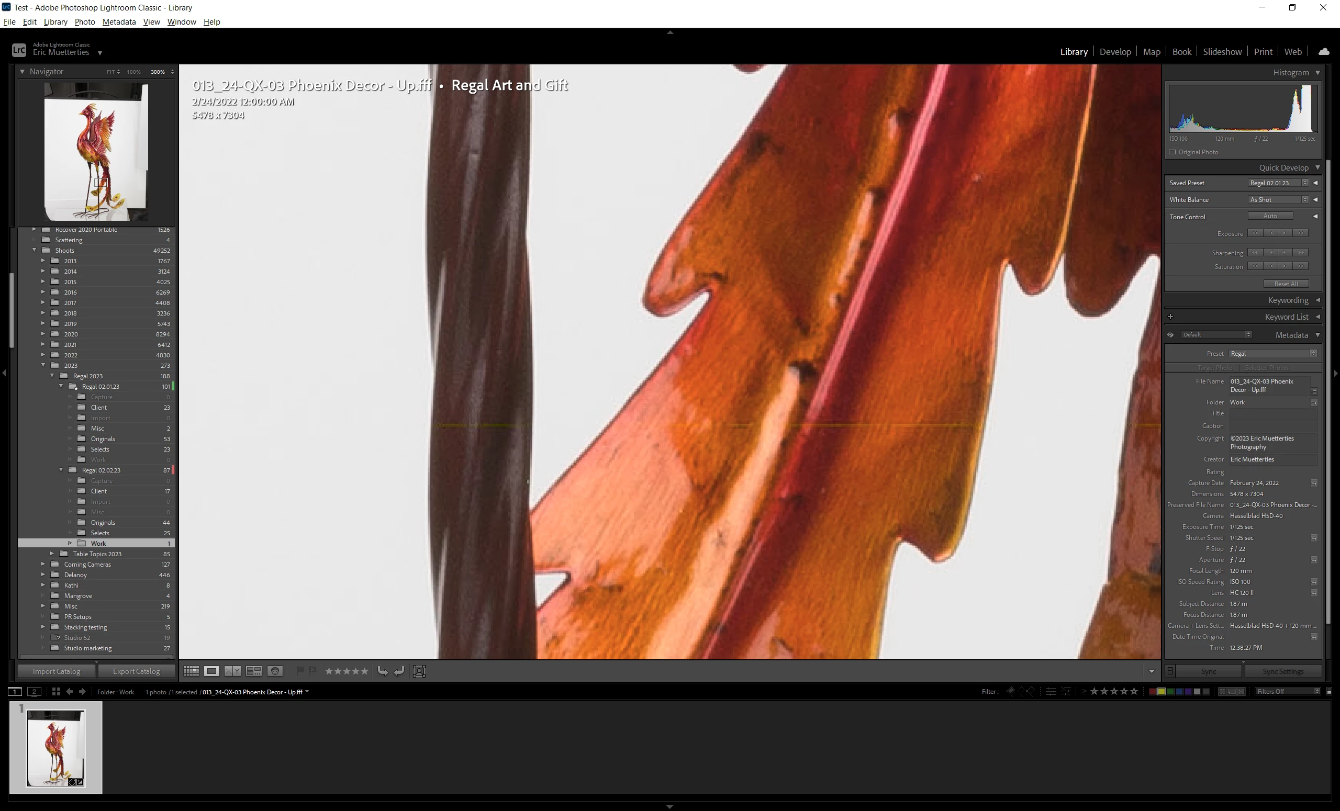Filter by flagged status in filmstrip bar
The image size is (1340, 811).
[1010, 691]
